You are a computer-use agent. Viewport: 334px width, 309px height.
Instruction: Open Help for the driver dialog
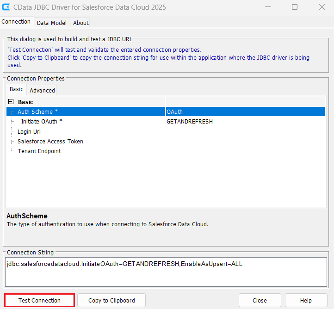(306, 300)
